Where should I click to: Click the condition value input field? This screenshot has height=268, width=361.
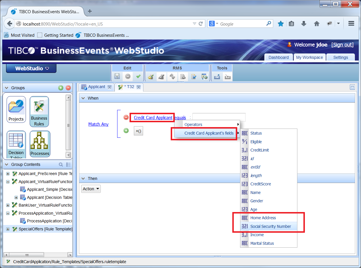click(x=219, y=117)
